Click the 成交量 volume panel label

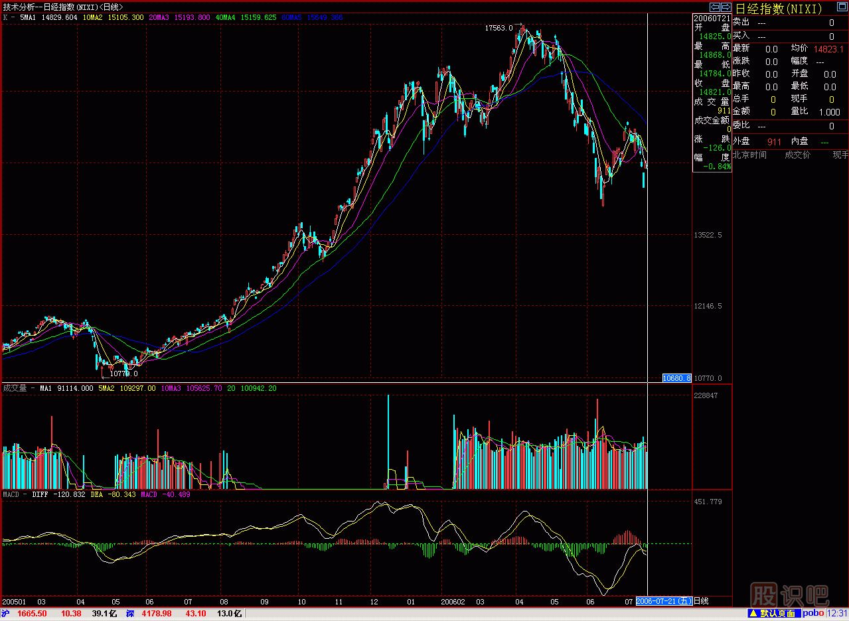(15, 388)
